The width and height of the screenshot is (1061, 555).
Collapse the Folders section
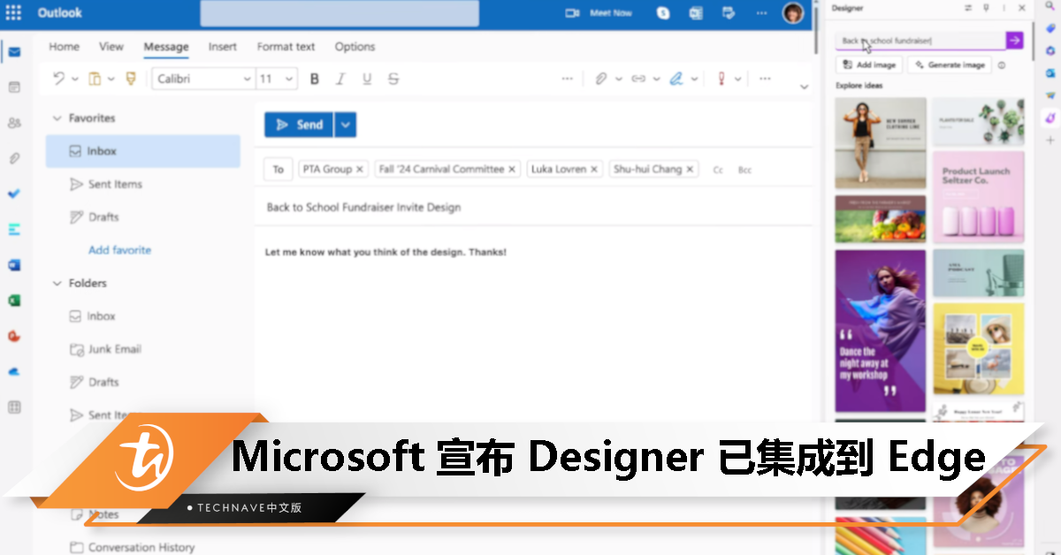click(x=57, y=283)
